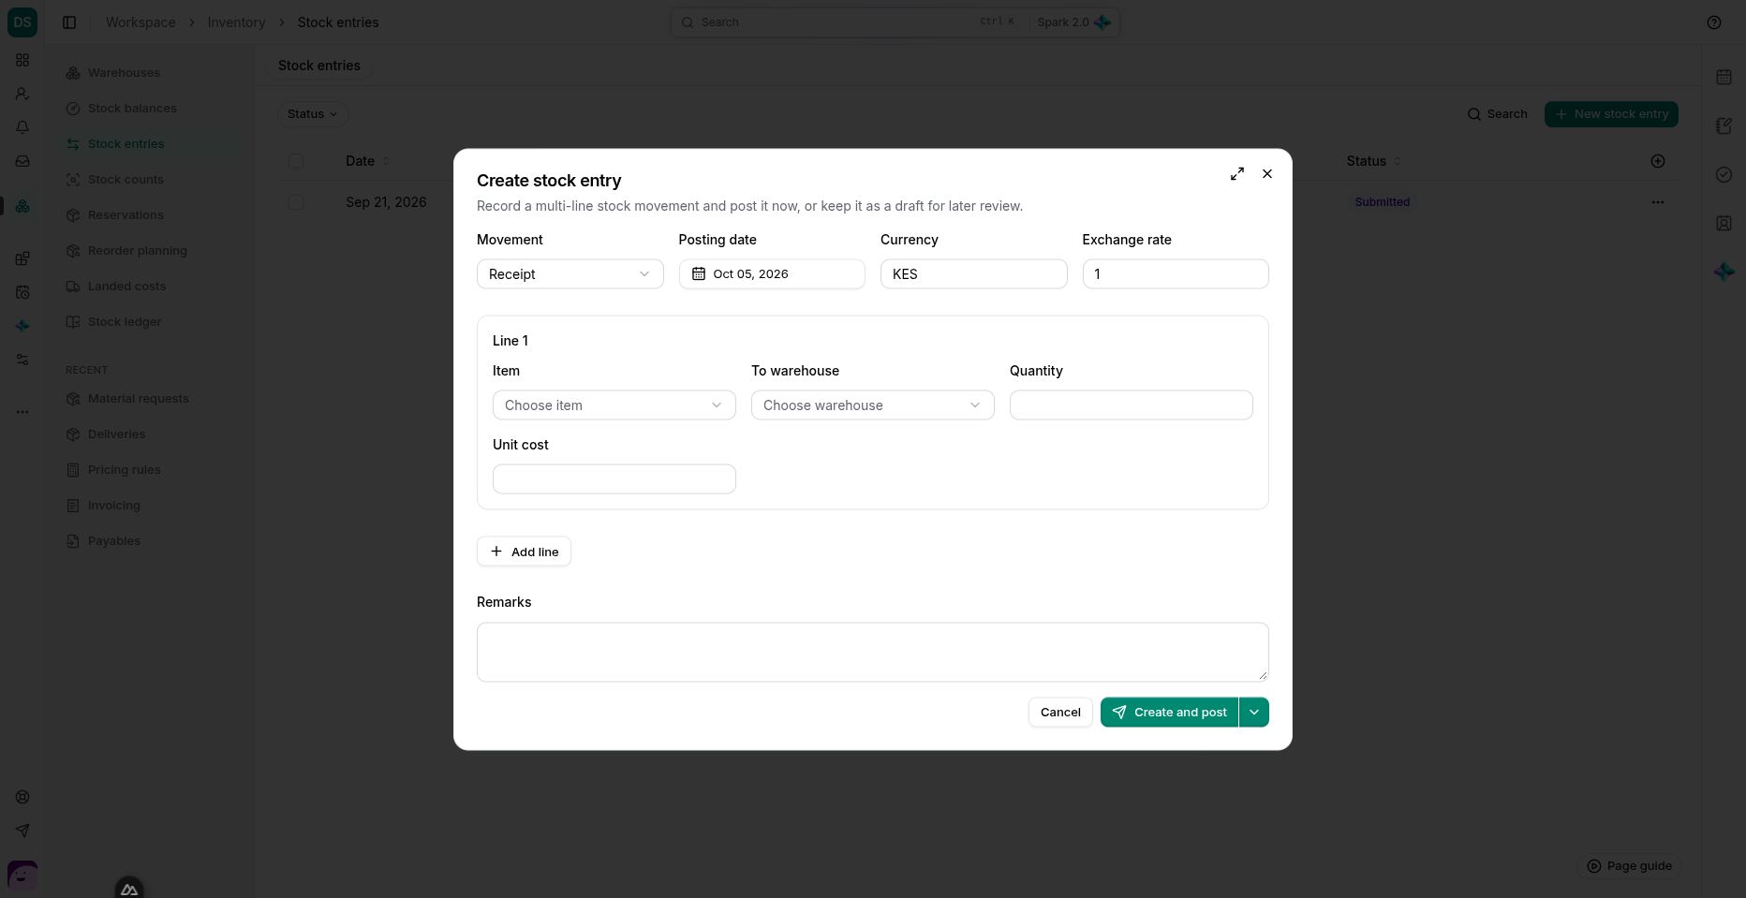This screenshot has height=898, width=1746.
Task: Expand the dialog to full screen
Action: pyautogui.click(x=1237, y=174)
